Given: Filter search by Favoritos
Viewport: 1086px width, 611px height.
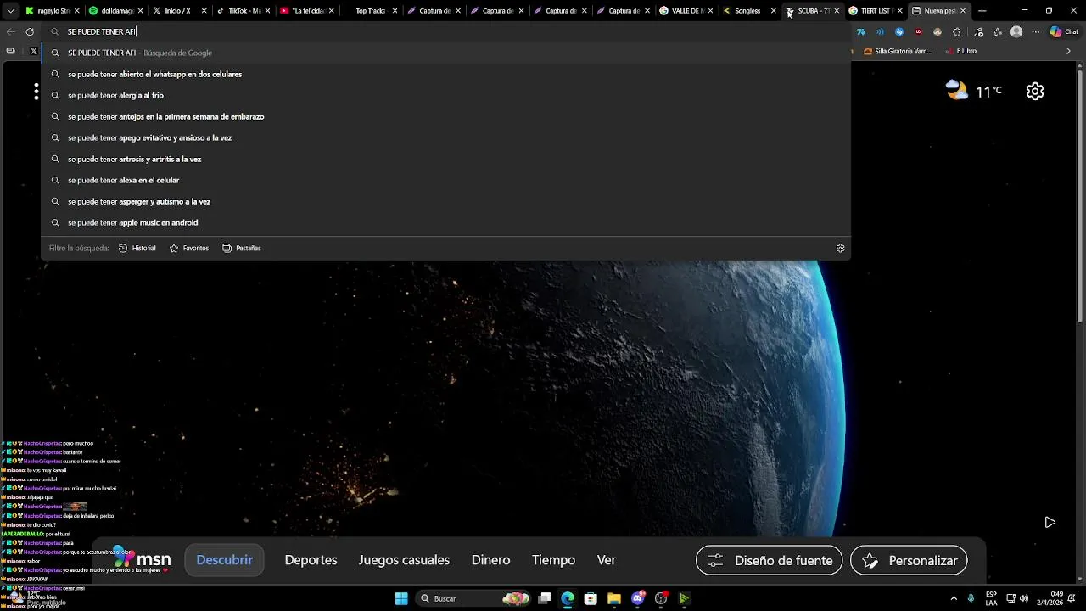Looking at the screenshot, I should click(x=189, y=249).
